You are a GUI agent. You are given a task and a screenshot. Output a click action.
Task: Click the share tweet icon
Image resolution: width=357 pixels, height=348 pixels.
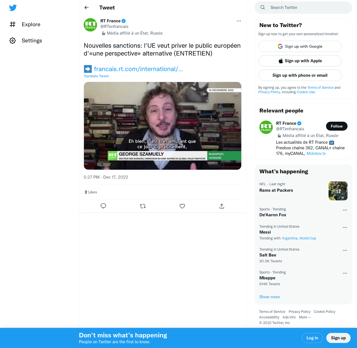pos(222,206)
